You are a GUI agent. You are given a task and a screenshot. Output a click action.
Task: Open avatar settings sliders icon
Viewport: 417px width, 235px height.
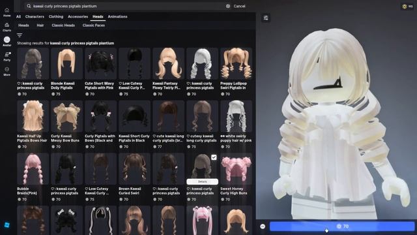(x=266, y=18)
